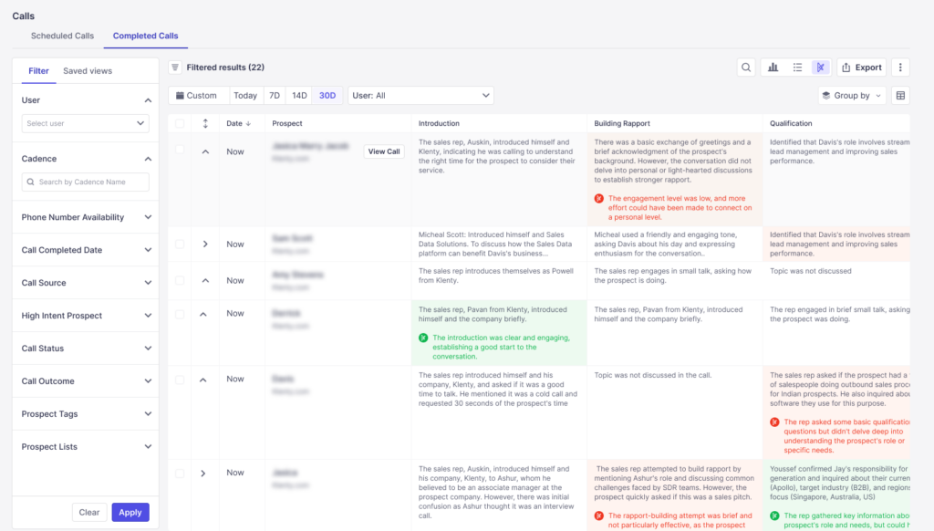Switch to bar chart view
This screenshot has height=531, width=934.
(x=773, y=68)
